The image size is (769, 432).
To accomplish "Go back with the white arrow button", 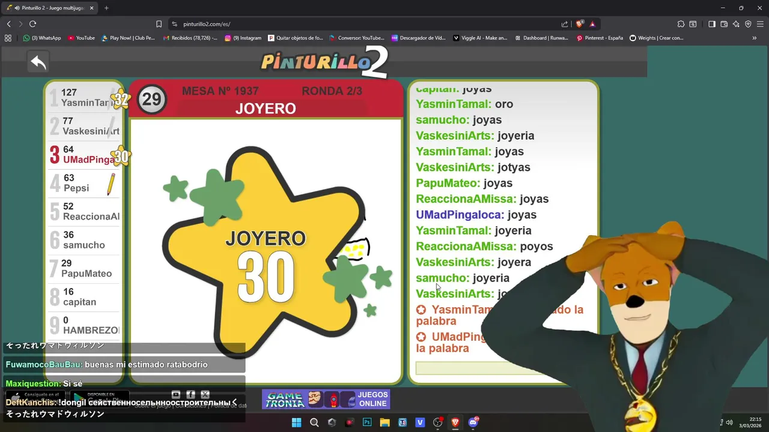I will coord(38,62).
